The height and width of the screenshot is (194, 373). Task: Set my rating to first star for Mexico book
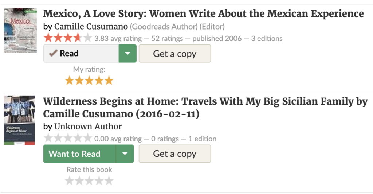tap(70, 81)
